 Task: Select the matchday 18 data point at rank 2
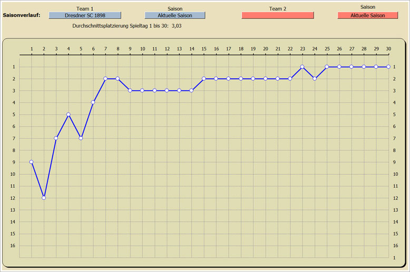[241, 78]
